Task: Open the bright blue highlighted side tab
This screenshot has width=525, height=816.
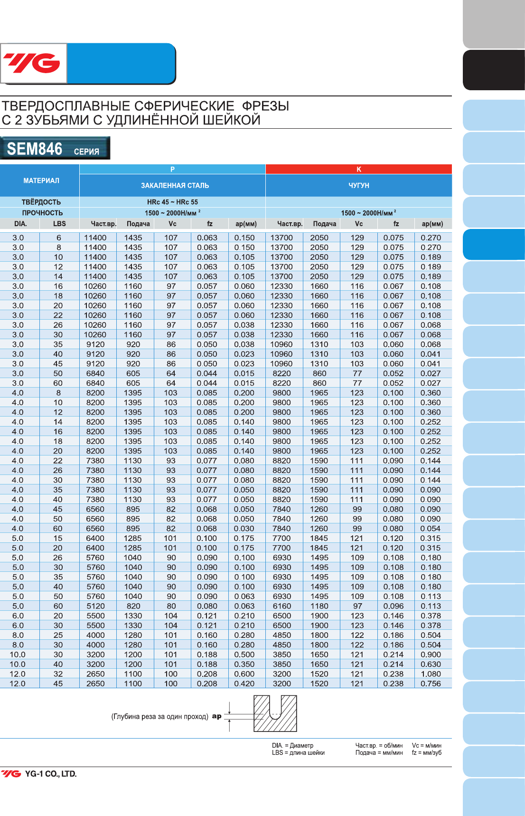Action: 494,245
